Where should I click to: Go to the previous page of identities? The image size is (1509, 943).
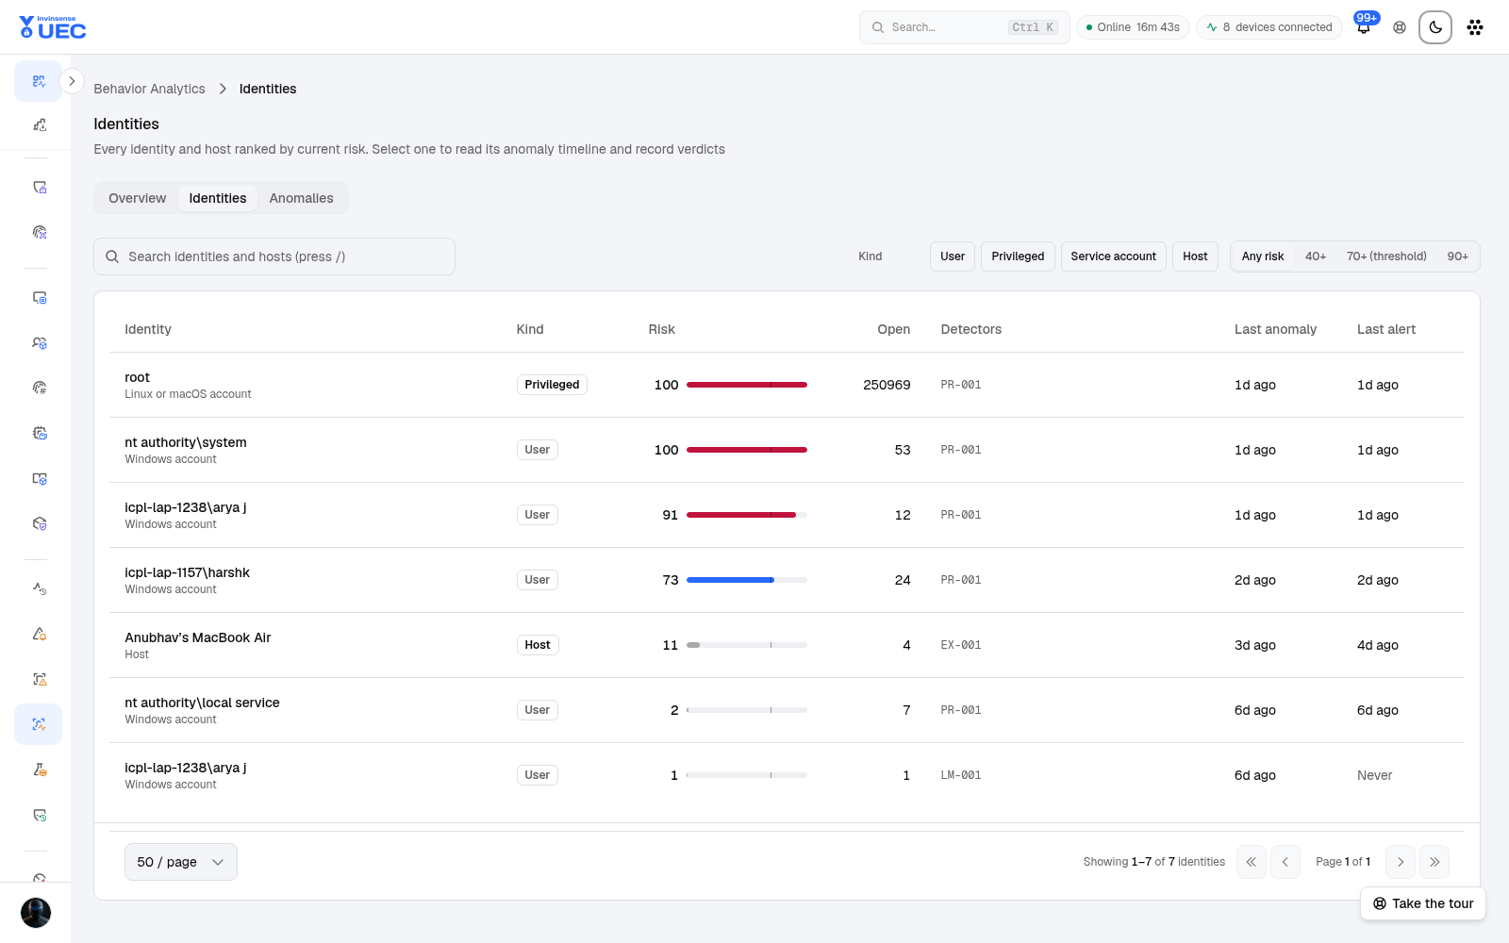[1285, 862]
